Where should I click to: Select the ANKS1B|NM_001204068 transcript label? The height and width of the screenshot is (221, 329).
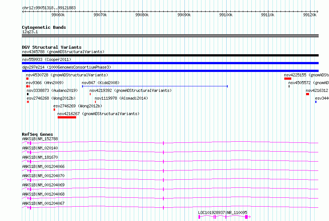pyautogui.click(x=43, y=194)
